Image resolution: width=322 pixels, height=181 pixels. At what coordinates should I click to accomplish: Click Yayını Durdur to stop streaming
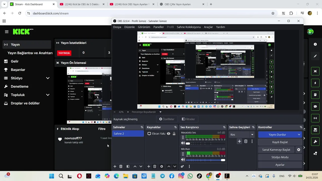click(x=277, y=134)
